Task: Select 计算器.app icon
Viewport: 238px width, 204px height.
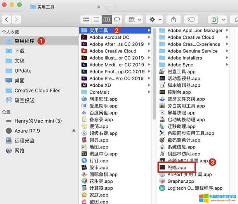Action: coord(84,188)
